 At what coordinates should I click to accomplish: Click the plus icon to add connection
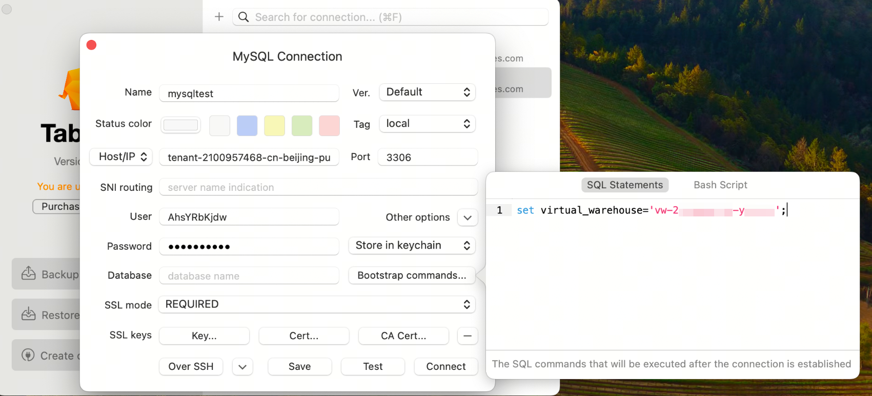point(219,17)
